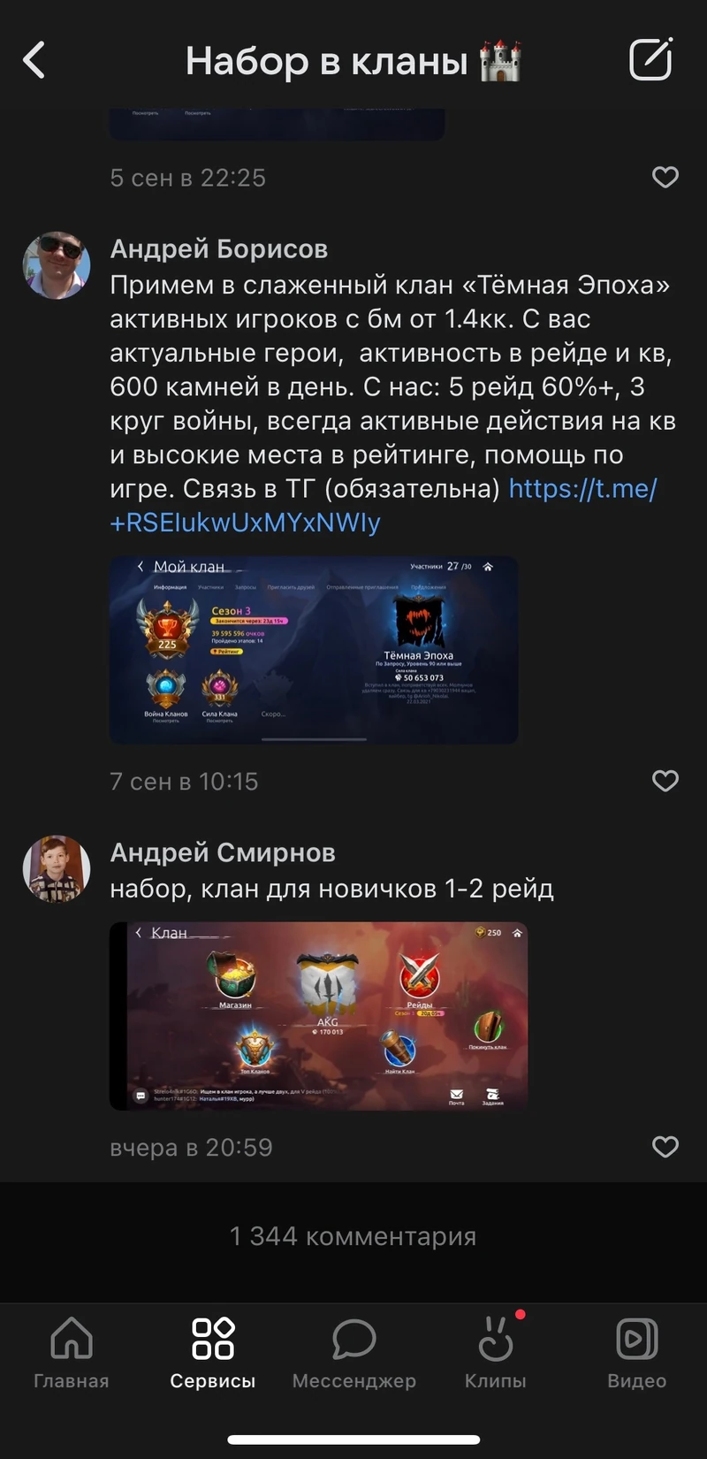Open Андрей Борисов's profile avatar
Image resolution: width=707 pixels, height=1459 pixels.
tap(57, 265)
